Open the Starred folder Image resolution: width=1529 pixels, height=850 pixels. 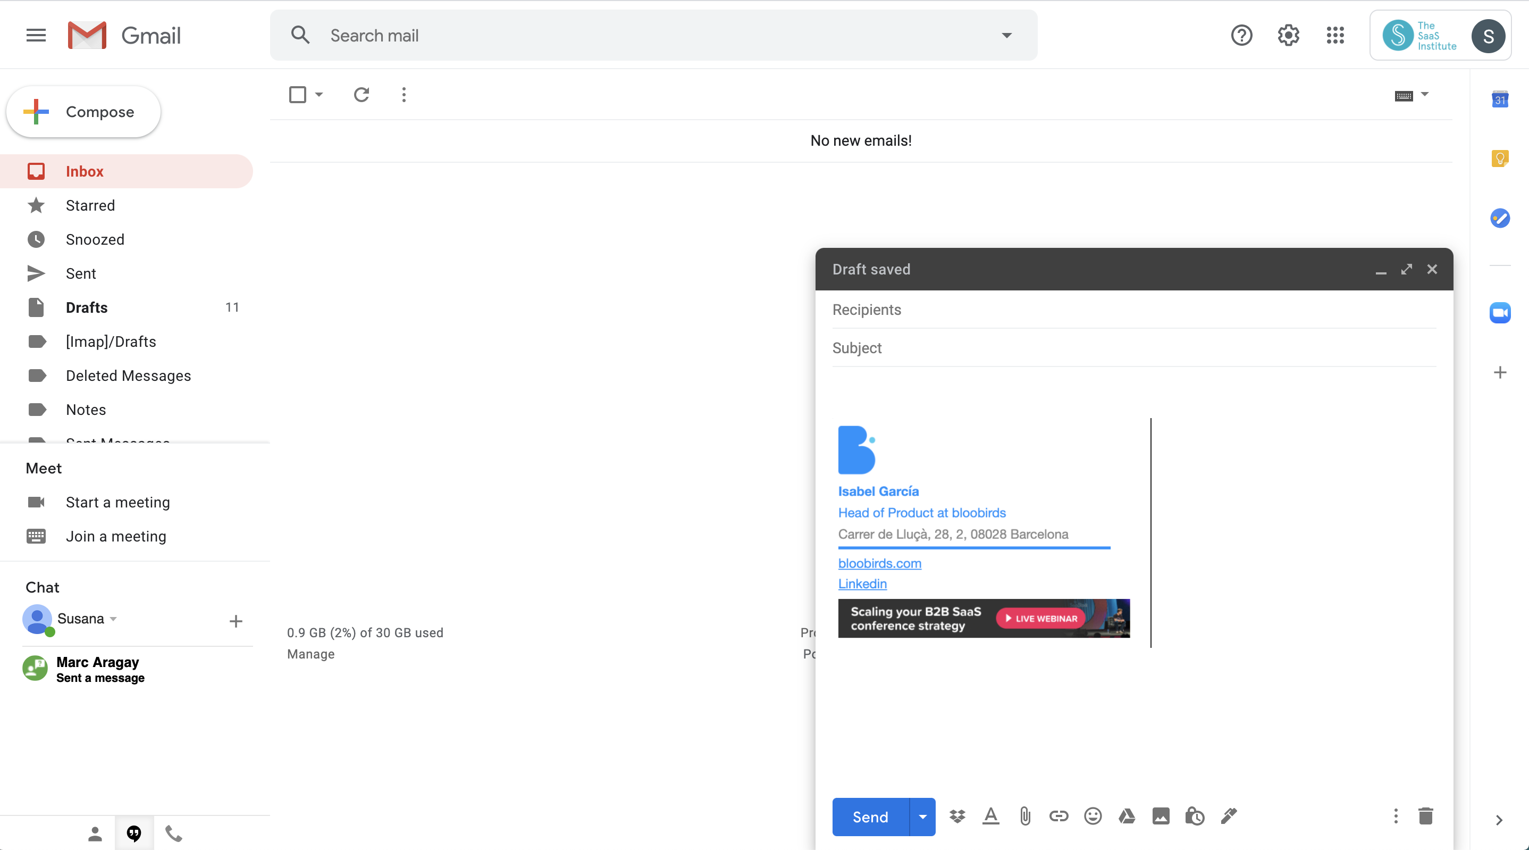tap(127, 205)
